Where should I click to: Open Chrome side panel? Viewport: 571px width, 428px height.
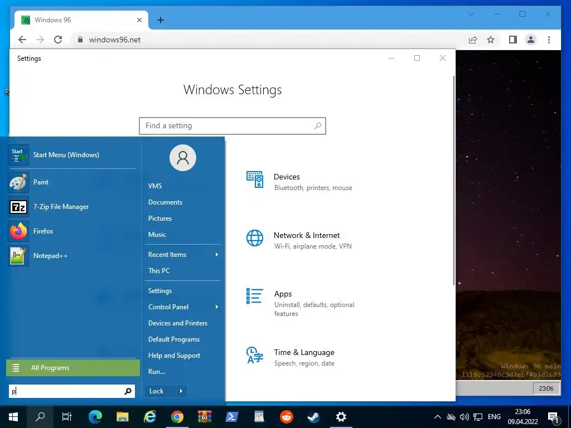[513, 40]
